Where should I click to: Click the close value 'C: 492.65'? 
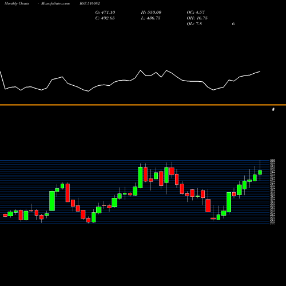point(105,18)
